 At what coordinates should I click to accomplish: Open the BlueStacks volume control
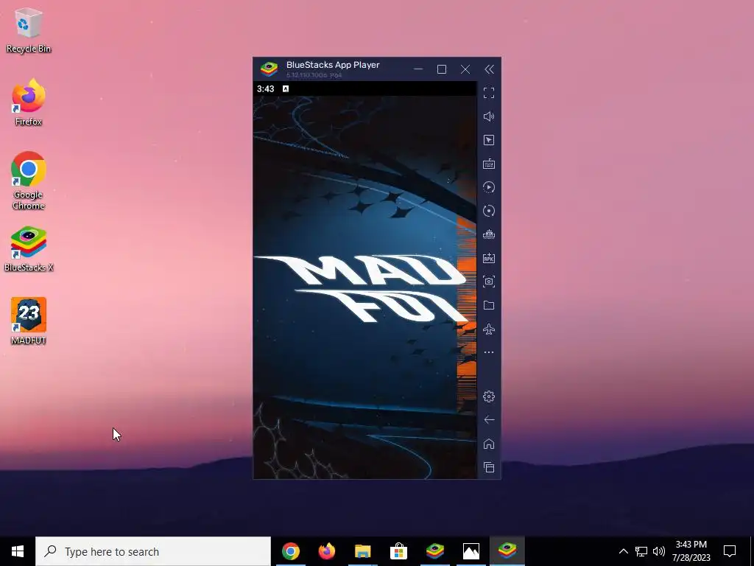point(489,116)
